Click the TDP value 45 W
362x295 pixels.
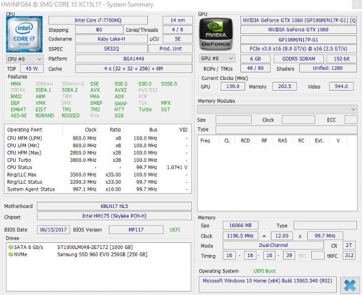click(x=32, y=68)
